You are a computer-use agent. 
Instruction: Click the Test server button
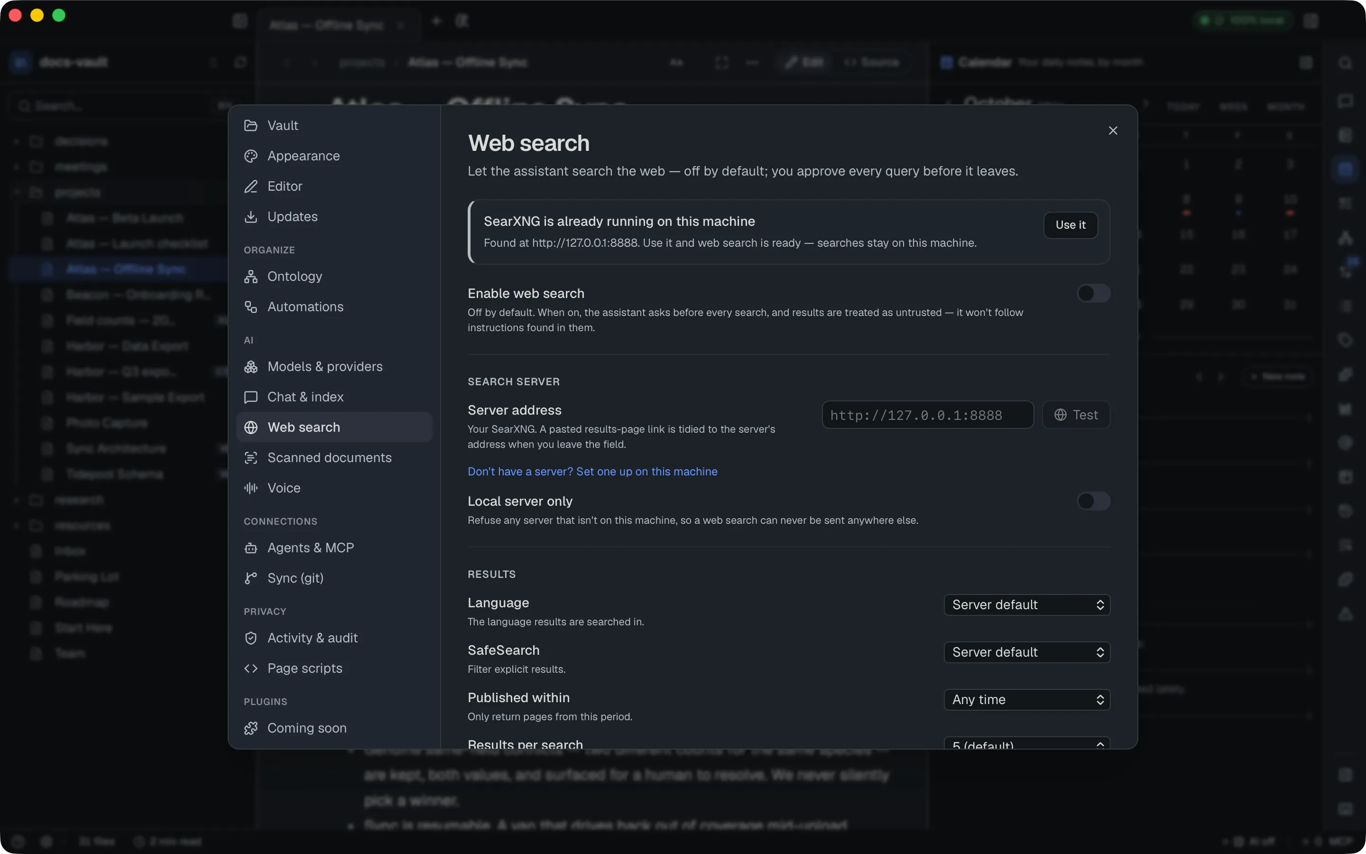pyautogui.click(x=1076, y=415)
